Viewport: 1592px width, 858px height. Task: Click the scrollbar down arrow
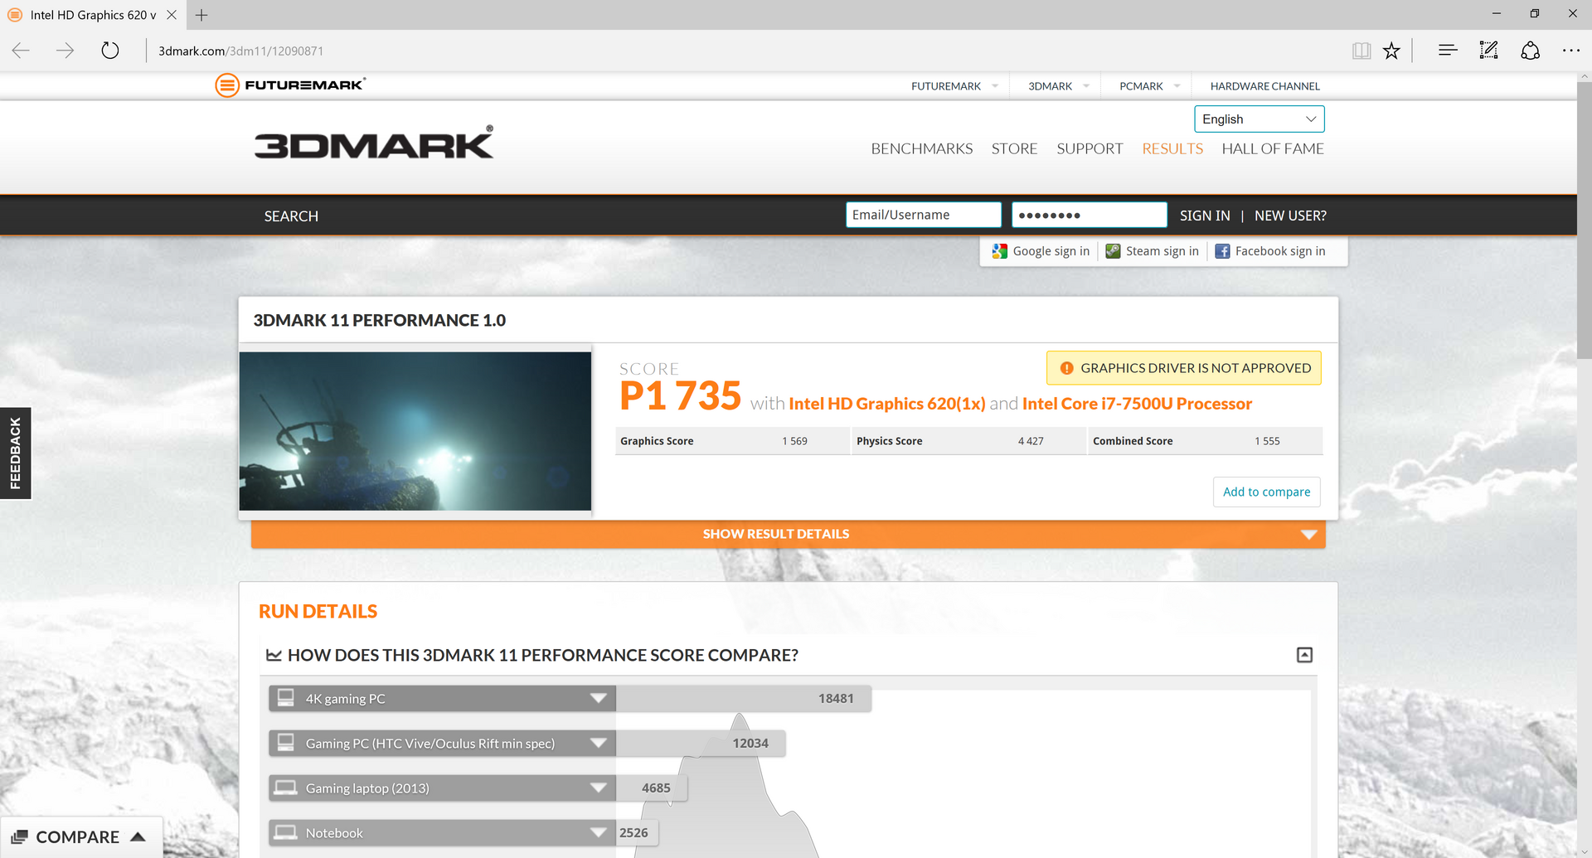pos(1584,851)
